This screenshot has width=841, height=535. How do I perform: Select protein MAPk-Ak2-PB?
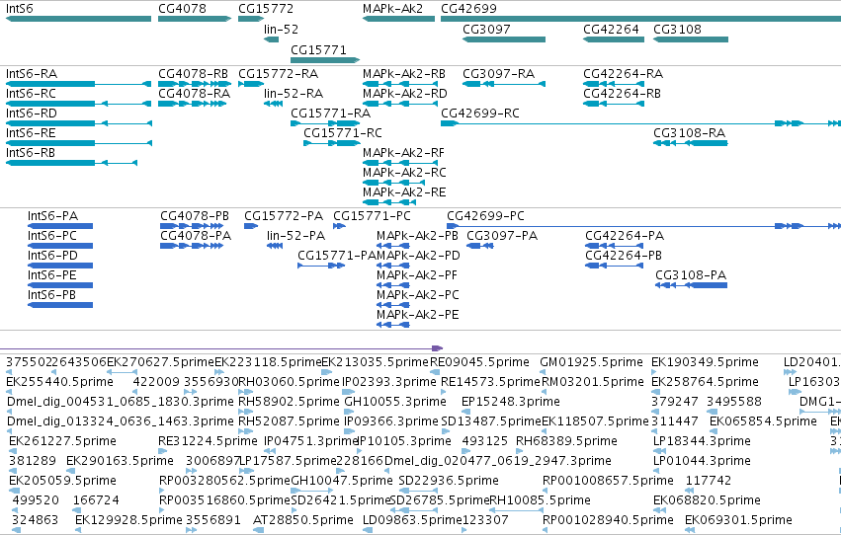(x=393, y=246)
